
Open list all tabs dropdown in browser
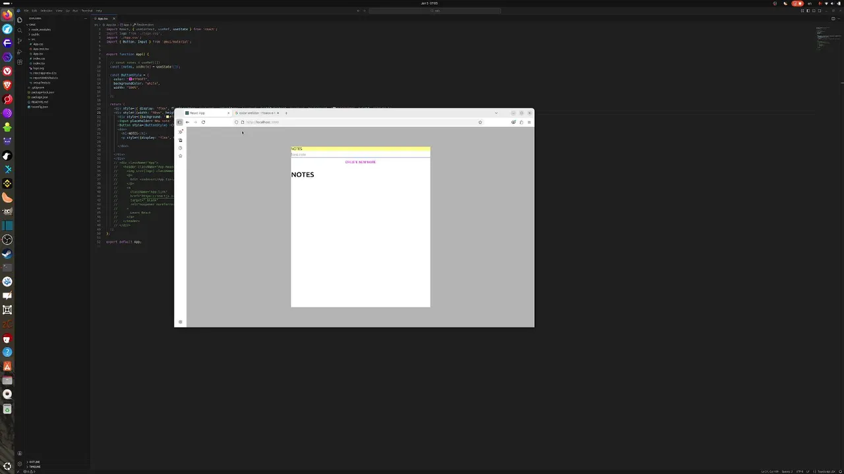click(496, 113)
